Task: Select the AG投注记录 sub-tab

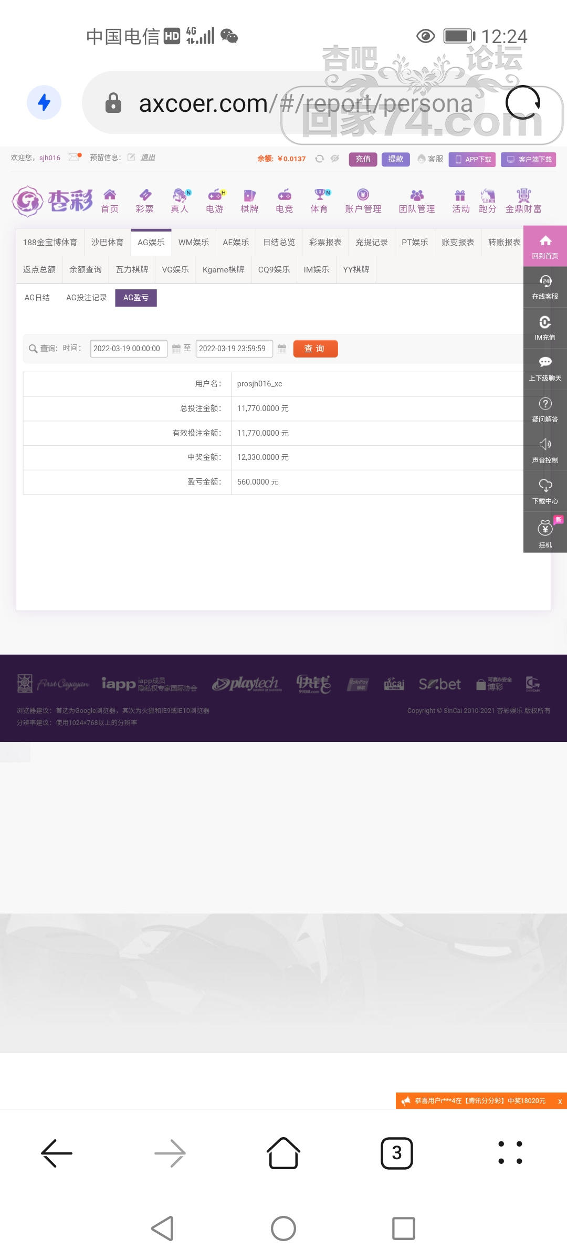Action: point(87,298)
